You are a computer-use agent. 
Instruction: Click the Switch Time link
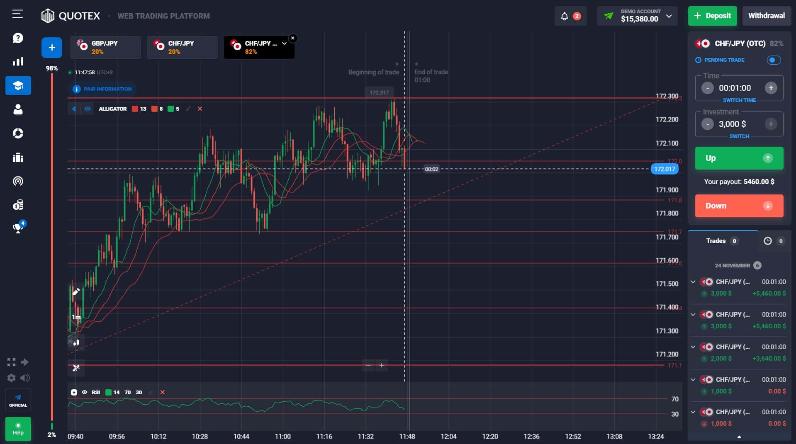click(739, 100)
